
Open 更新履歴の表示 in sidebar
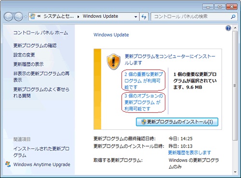(28, 64)
